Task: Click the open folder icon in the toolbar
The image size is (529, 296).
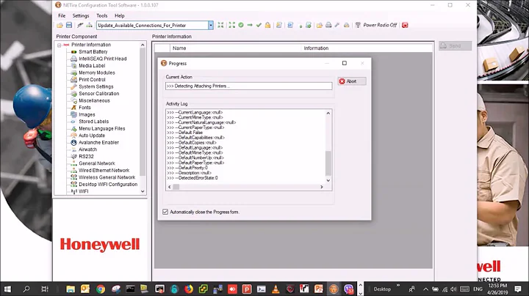Action: [x=60, y=25]
